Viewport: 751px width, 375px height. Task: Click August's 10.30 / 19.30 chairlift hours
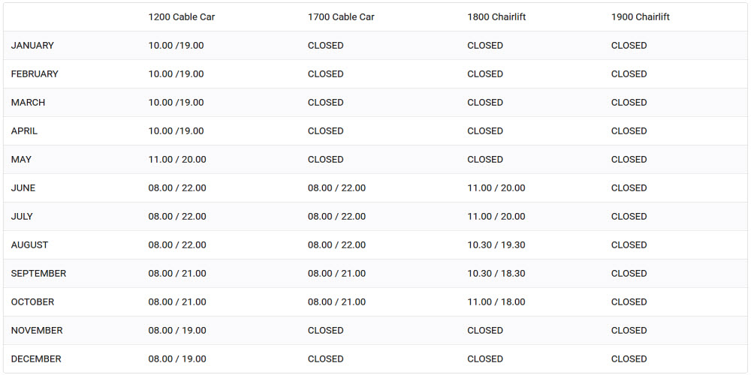[x=496, y=245]
